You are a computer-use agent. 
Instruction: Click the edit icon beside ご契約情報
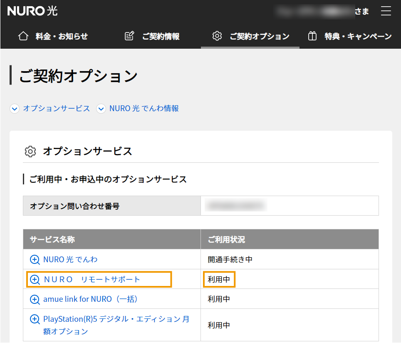click(129, 36)
